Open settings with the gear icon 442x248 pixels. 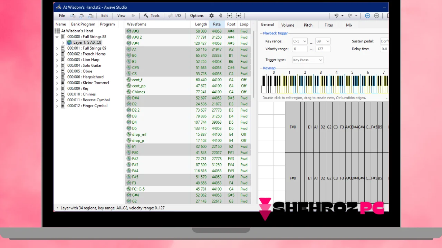click(212, 15)
